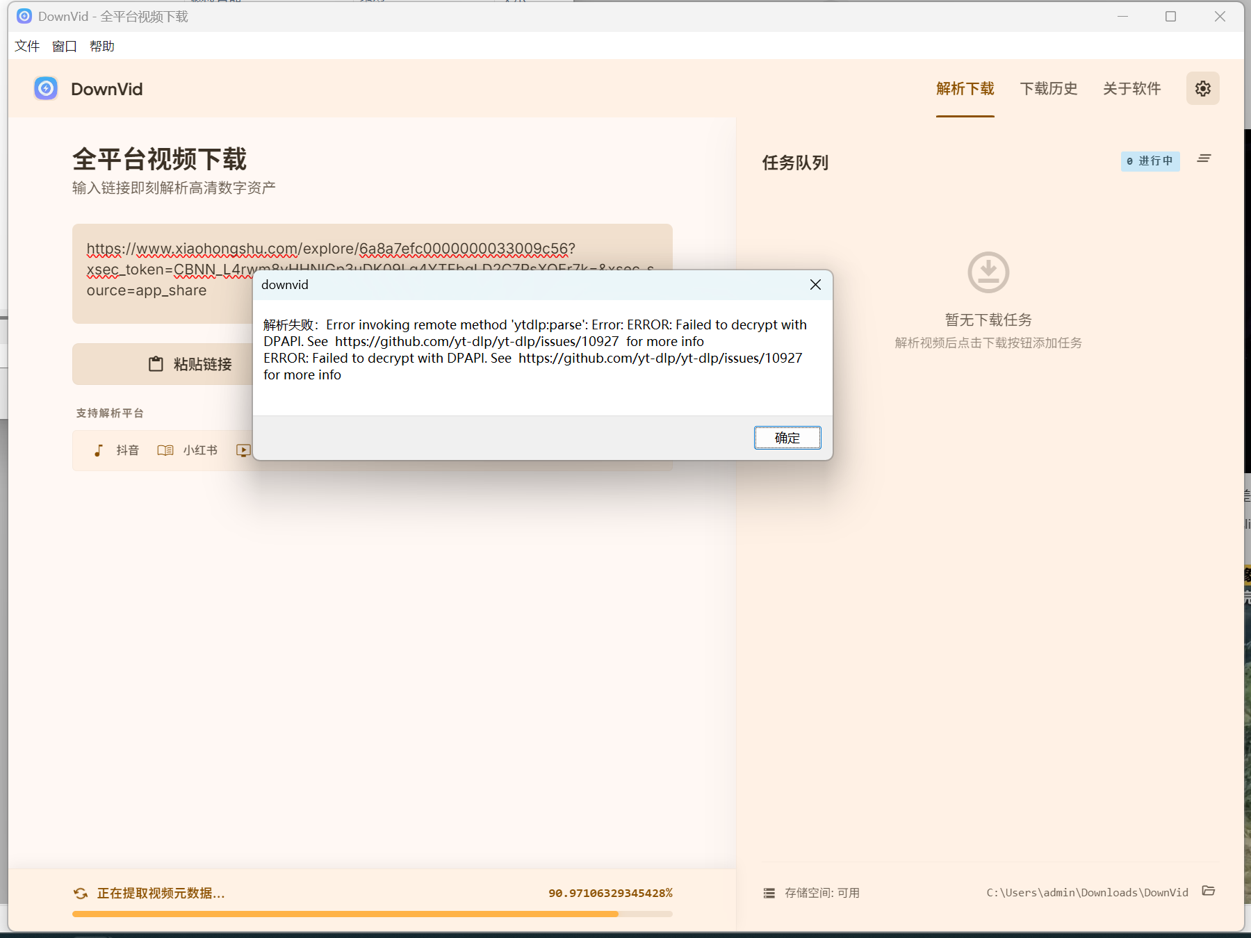Click the 解析视频后点击下载按钮添加任务 hint
The width and height of the screenshot is (1251, 938).
(988, 343)
